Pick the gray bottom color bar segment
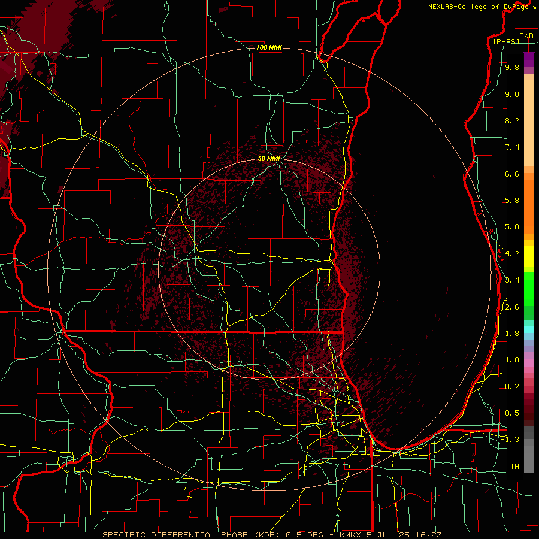This screenshot has height=539, width=539. coord(529,459)
